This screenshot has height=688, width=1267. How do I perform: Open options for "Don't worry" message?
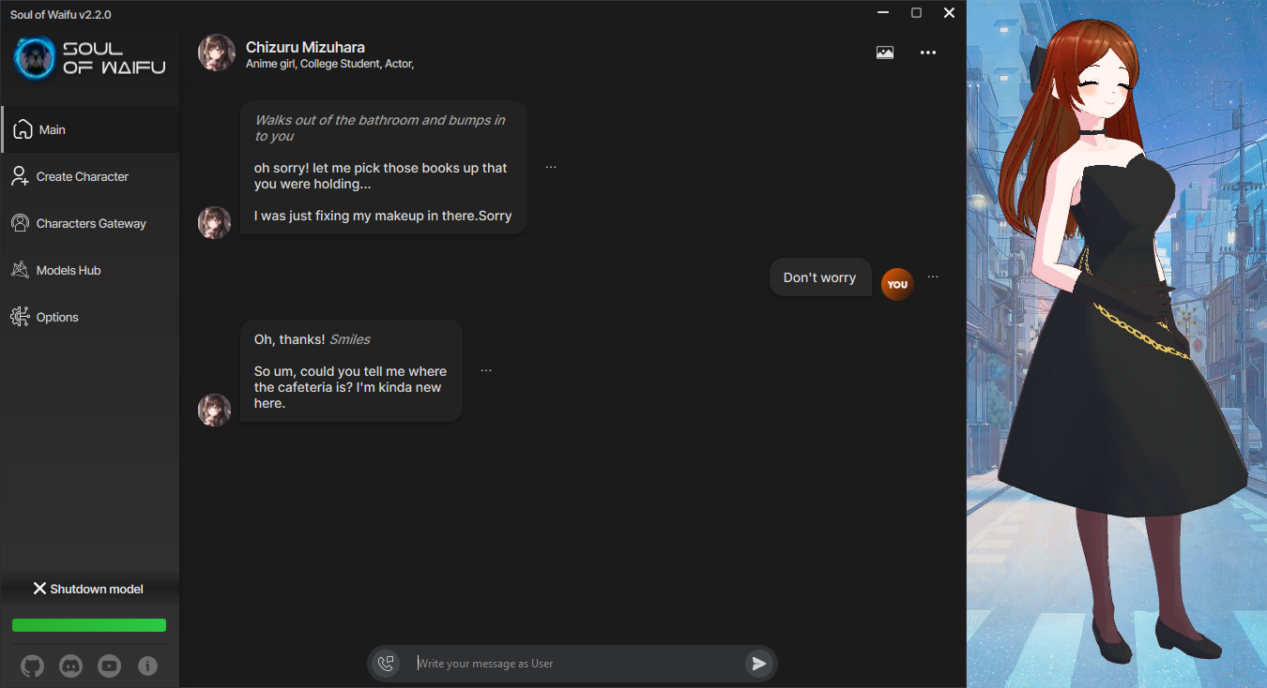(933, 277)
